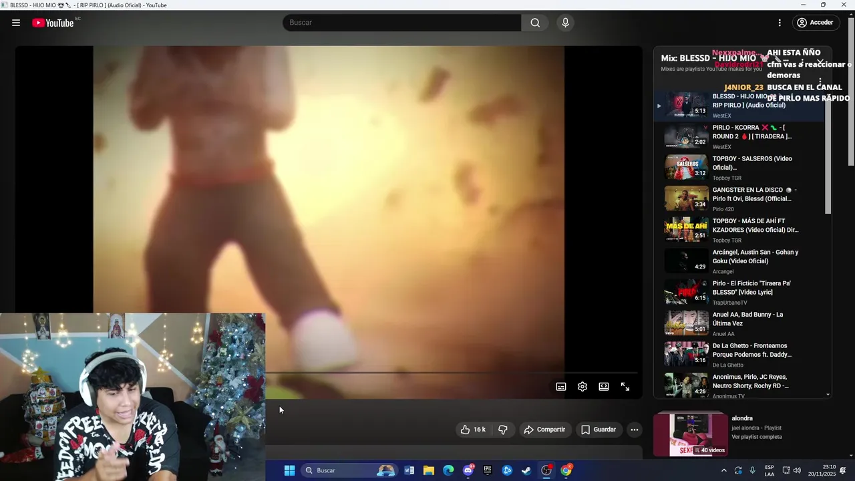Share the video using Compartir
The image size is (855, 481).
coord(544,430)
